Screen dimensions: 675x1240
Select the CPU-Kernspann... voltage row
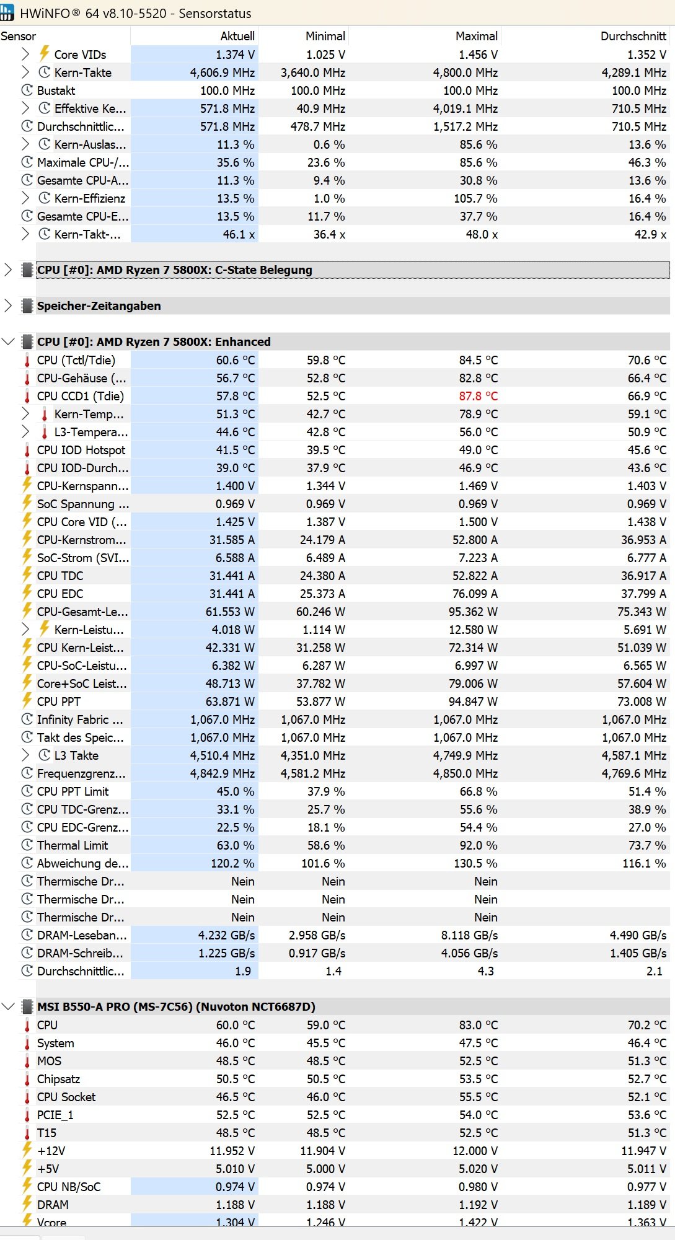pyautogui.click(x=335, y=486)
